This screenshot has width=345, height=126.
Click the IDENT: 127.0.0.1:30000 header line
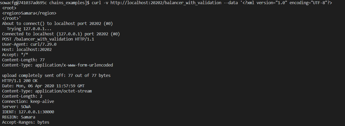[x=28, y=112]
